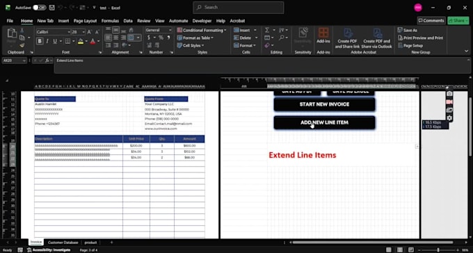Click the Percent Style icon
The width and height of the screenshot is (473, 253).
click(x=161, y=38)
